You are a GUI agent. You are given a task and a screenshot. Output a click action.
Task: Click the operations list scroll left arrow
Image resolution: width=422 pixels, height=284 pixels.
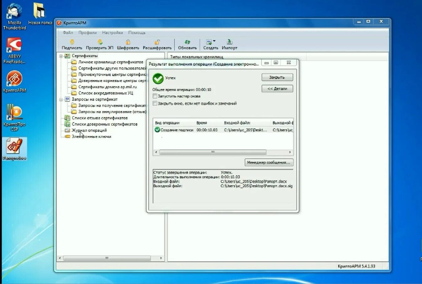(x=156, y=152)
